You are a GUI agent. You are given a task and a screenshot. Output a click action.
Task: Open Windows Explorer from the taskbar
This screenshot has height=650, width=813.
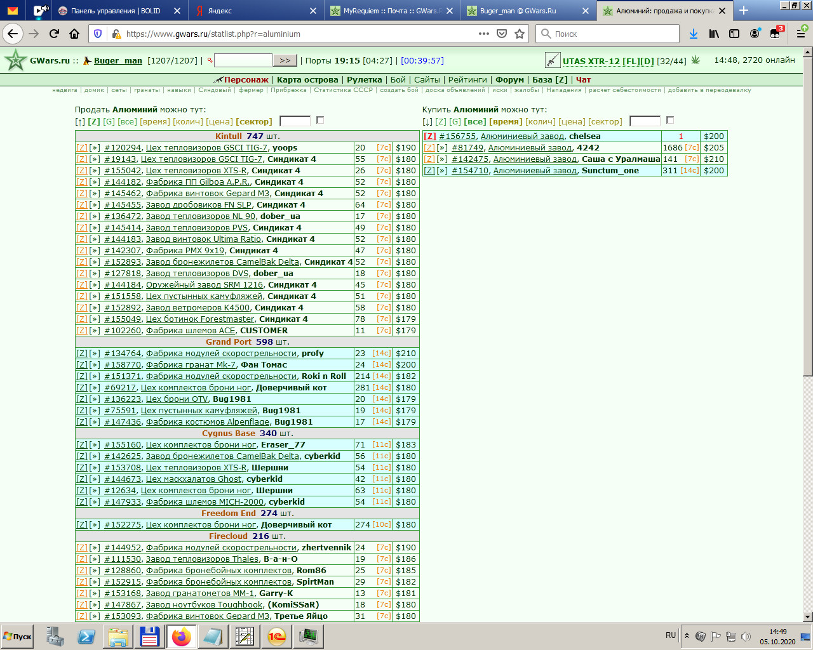[x=118, y=636]
